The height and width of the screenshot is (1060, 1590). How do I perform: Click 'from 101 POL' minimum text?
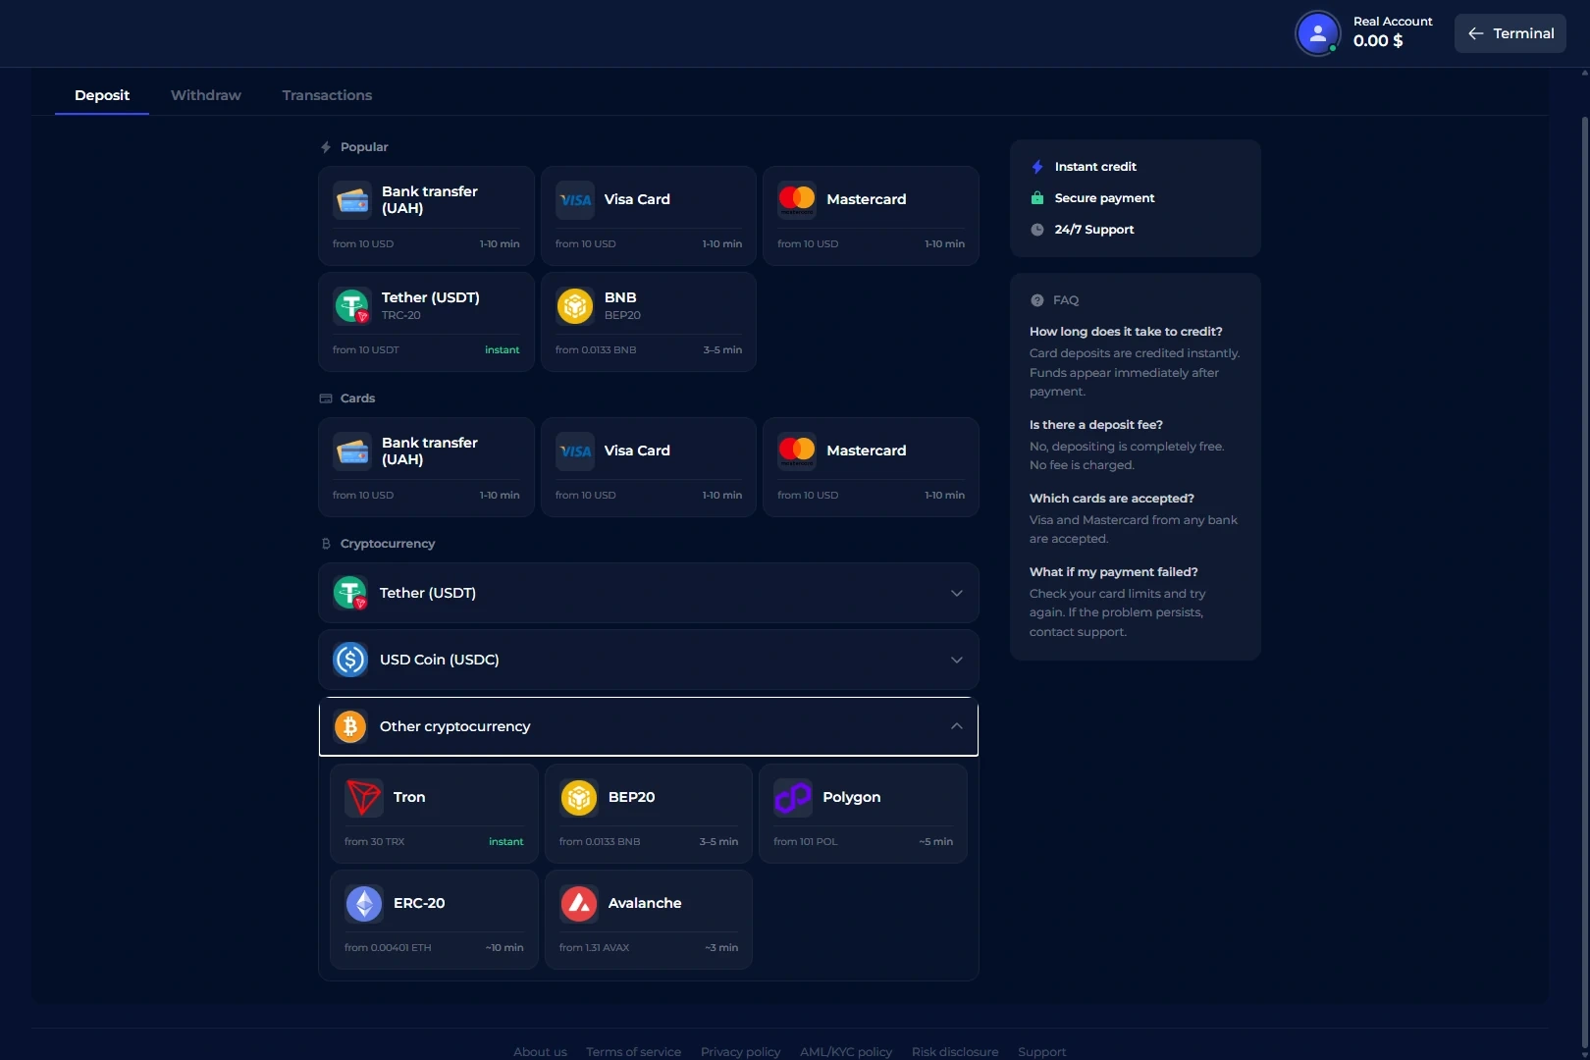(806, 842)
